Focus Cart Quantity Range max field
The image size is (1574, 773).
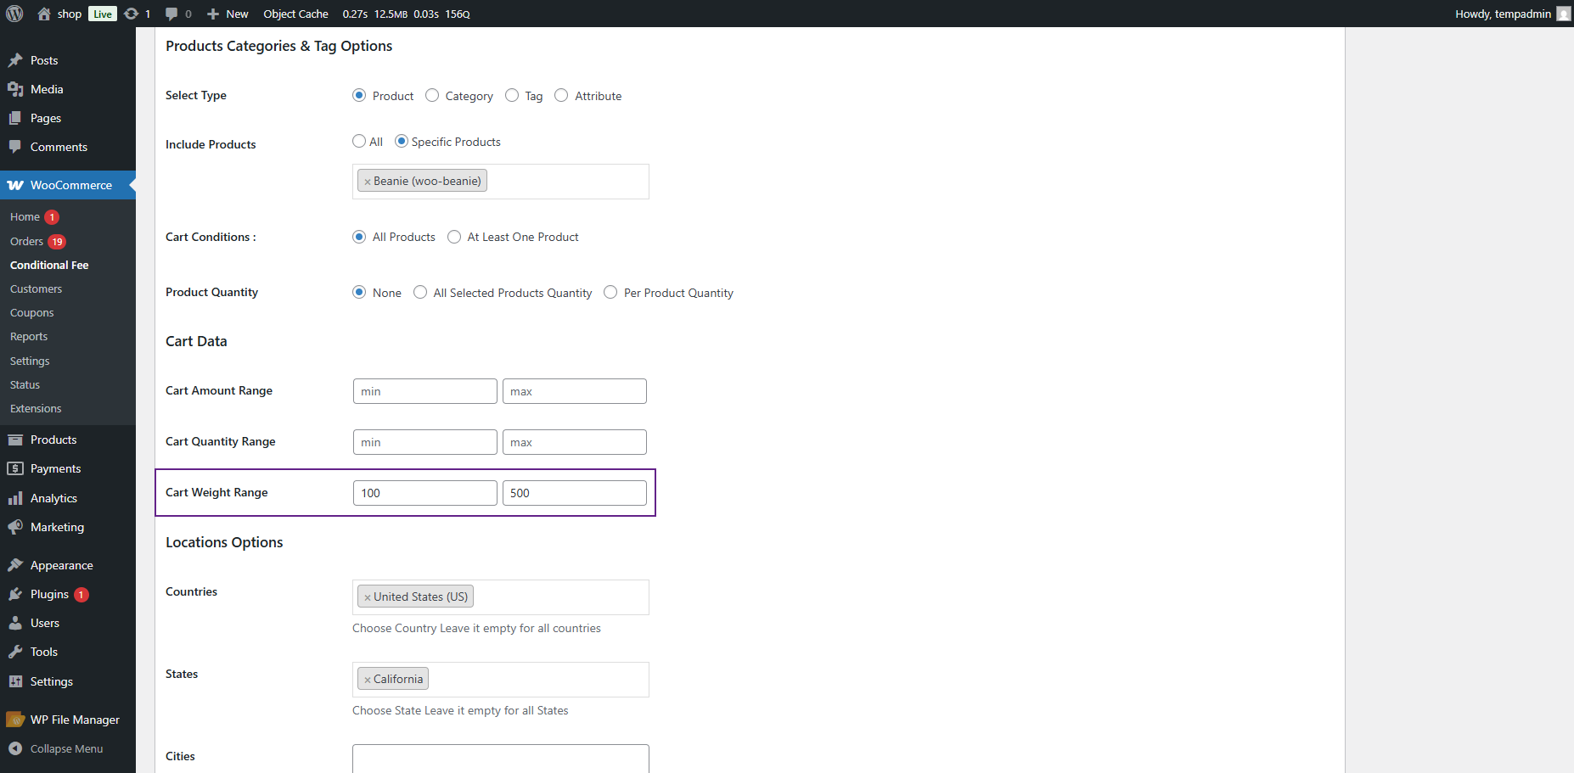pos(575,442)
